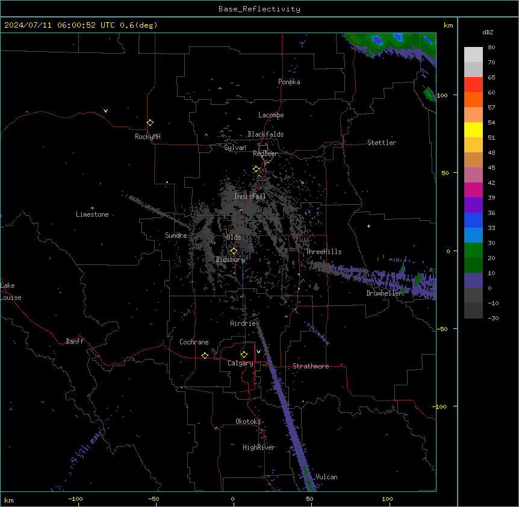
Task: Click yellow V marker northwest of RockyMH
Action: point(105,111)
